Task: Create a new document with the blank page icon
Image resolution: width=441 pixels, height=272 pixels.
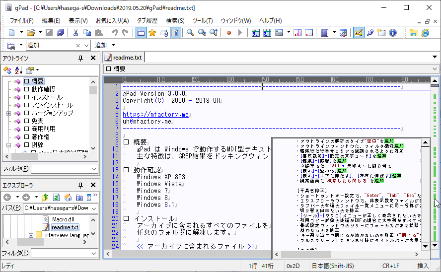Action: coord(11,33)
